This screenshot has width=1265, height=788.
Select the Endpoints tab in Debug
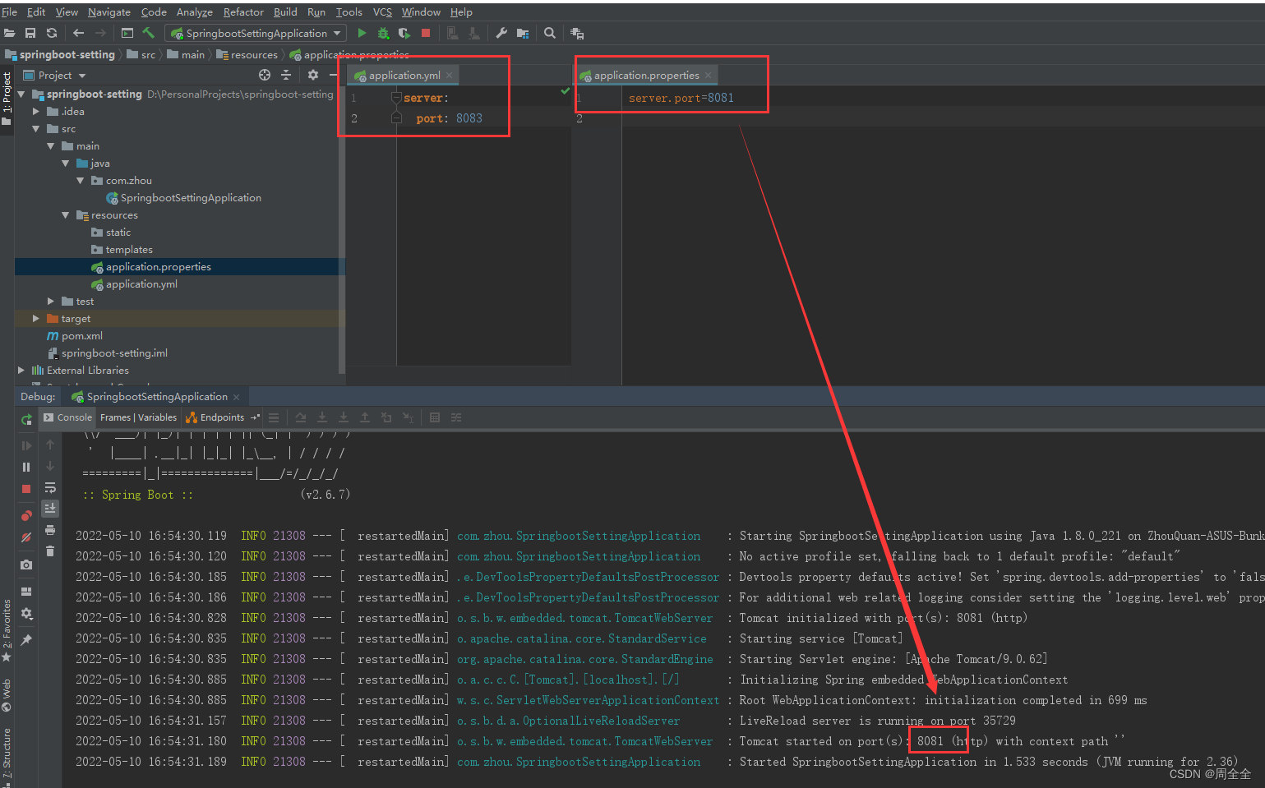tap(215, 417)
